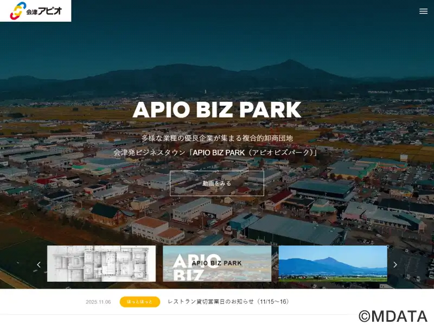The image size is (434, 325).
Task: Click the 2025.11.06 news date
Action: click(98, 302)
